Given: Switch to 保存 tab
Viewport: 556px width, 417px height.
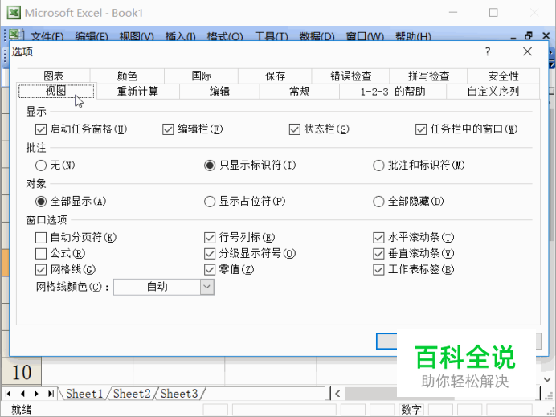Looking at the screenshot, I should pyautogui.click(x=275, y=76).
